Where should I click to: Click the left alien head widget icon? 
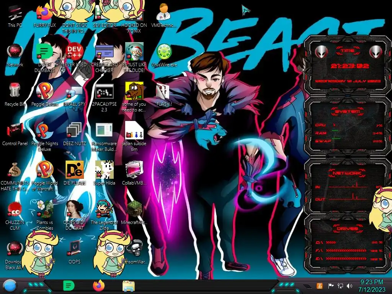pos(321,52)
